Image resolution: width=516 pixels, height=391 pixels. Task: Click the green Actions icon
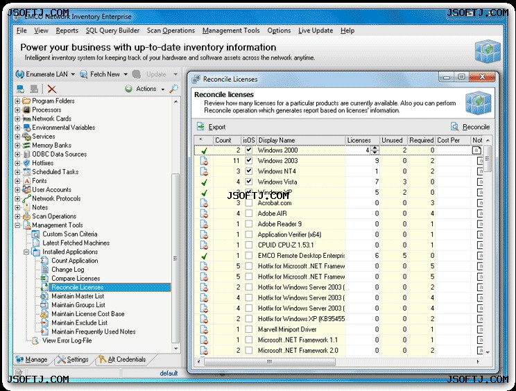(x=129, y=89)
